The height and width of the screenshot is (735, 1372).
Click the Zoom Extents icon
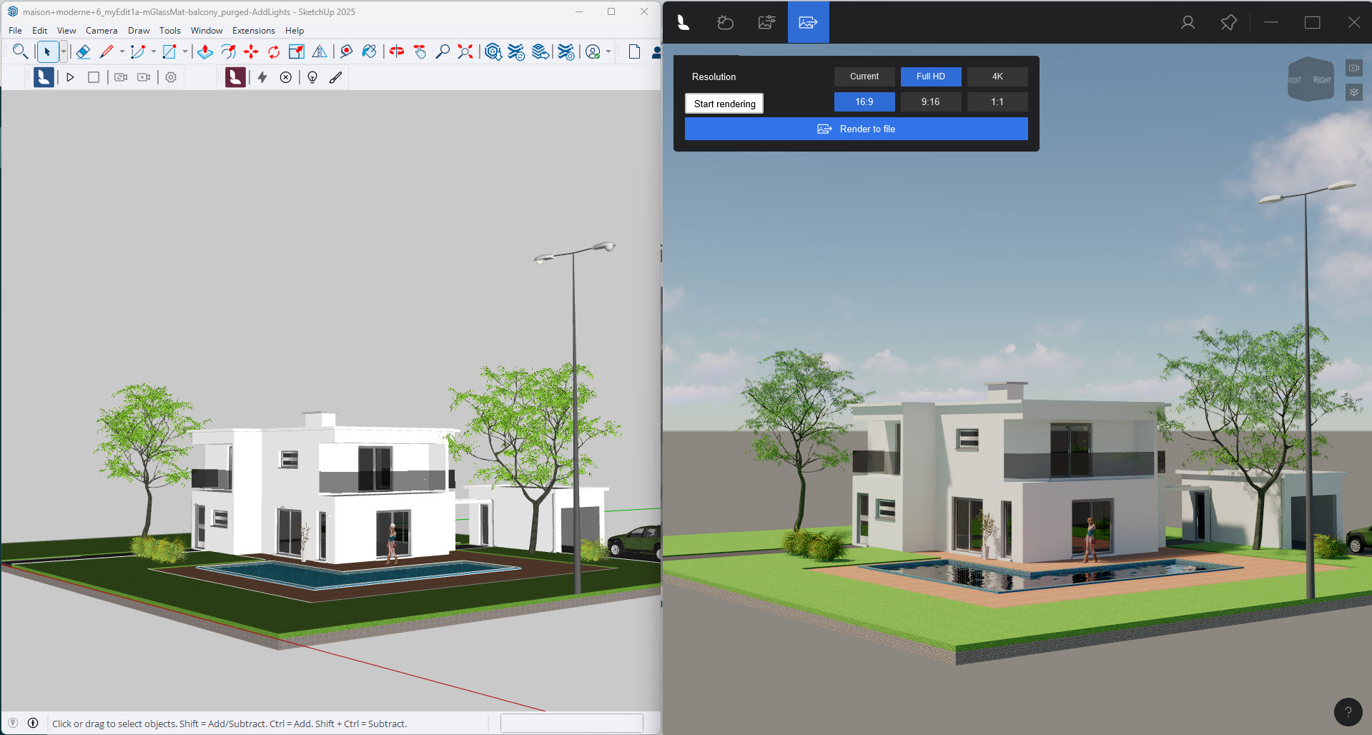pos(465,51)
